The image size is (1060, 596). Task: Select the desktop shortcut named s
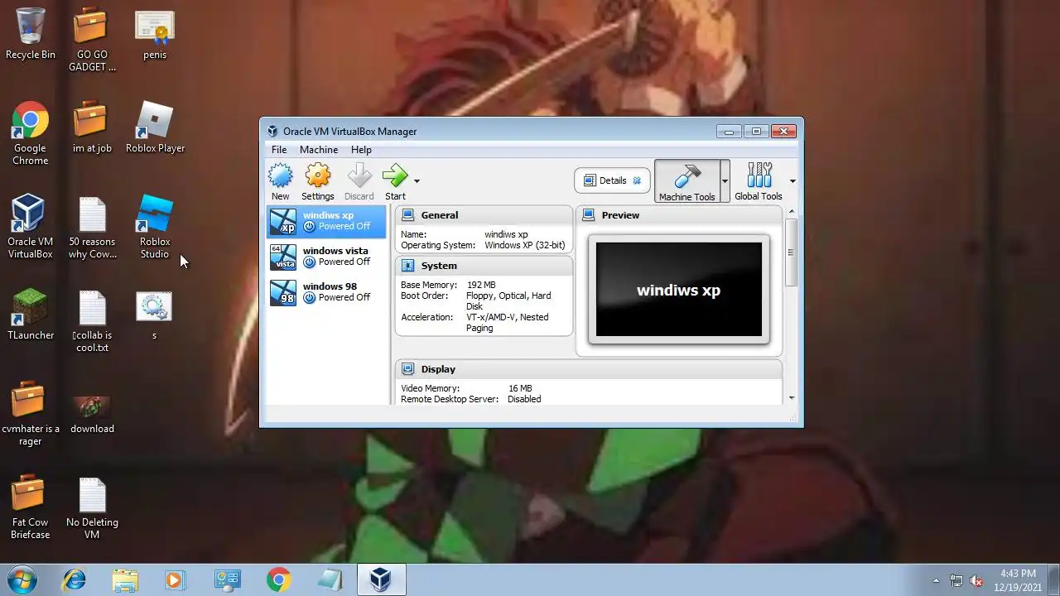coord(154,315)
